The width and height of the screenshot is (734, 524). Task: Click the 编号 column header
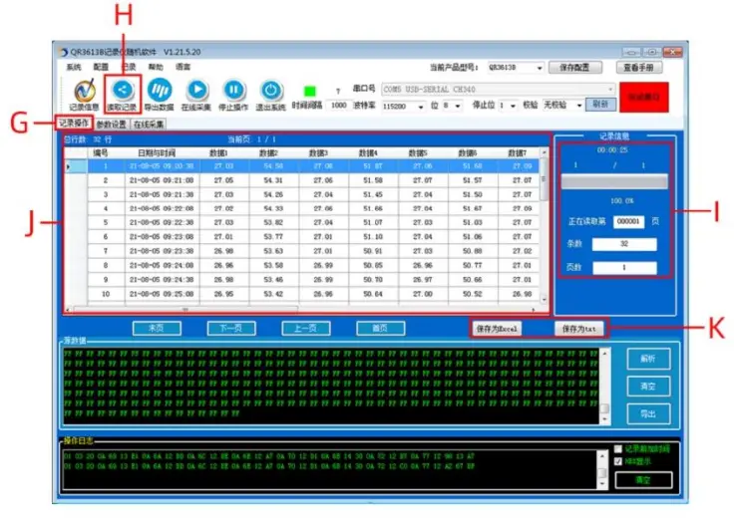[x=101, y=153]
